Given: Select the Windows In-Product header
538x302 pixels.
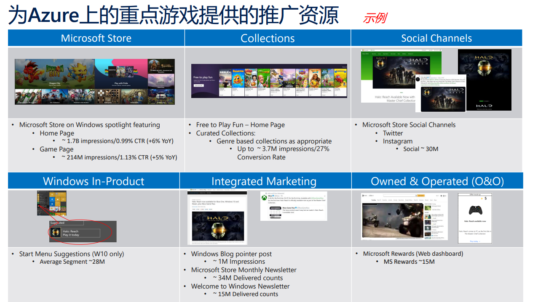Looking at the screenshot, I should point(94,181).
